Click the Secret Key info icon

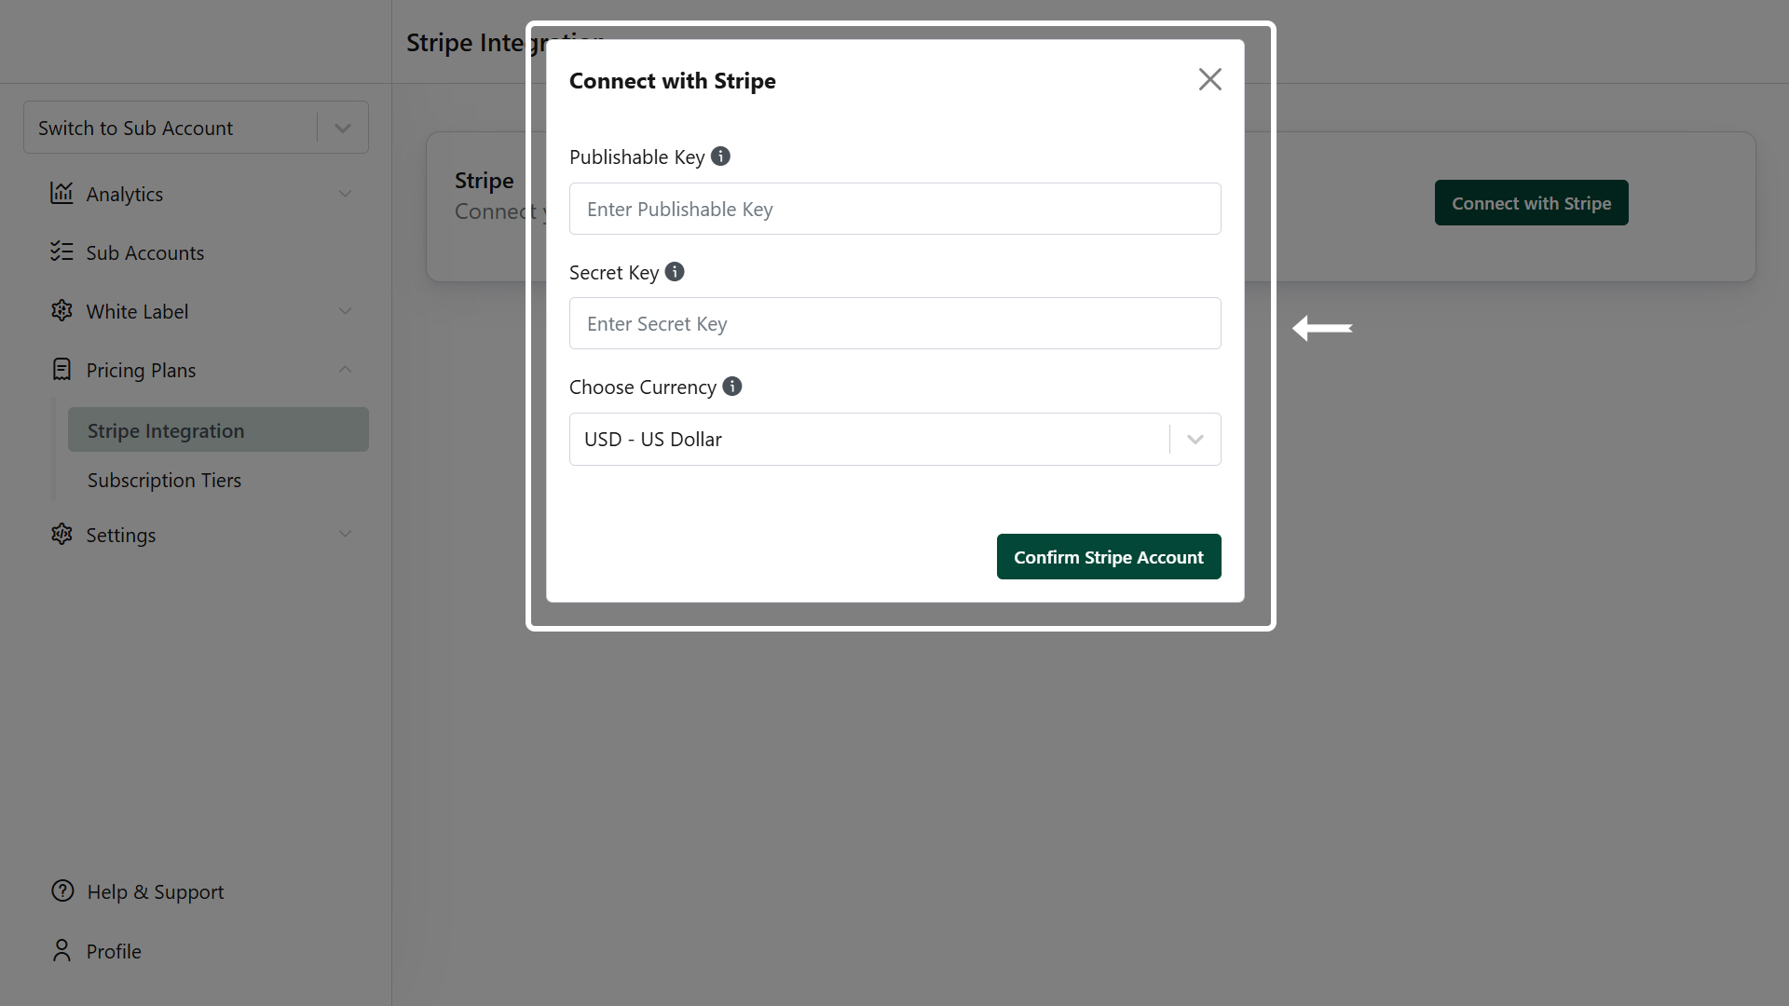click(x=675, y=272)
